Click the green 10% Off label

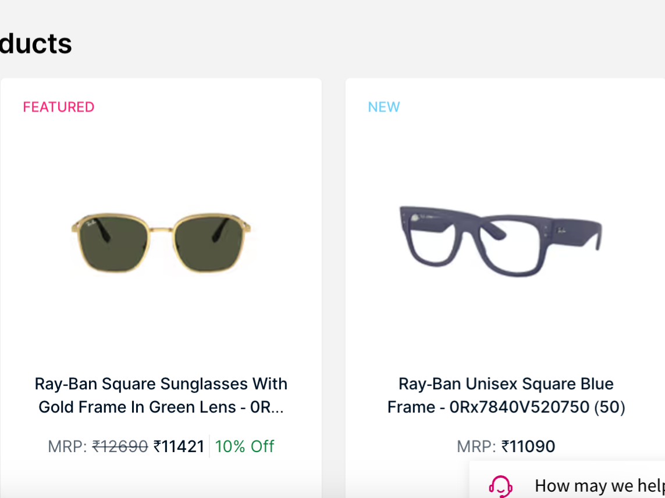pos(245,446)
